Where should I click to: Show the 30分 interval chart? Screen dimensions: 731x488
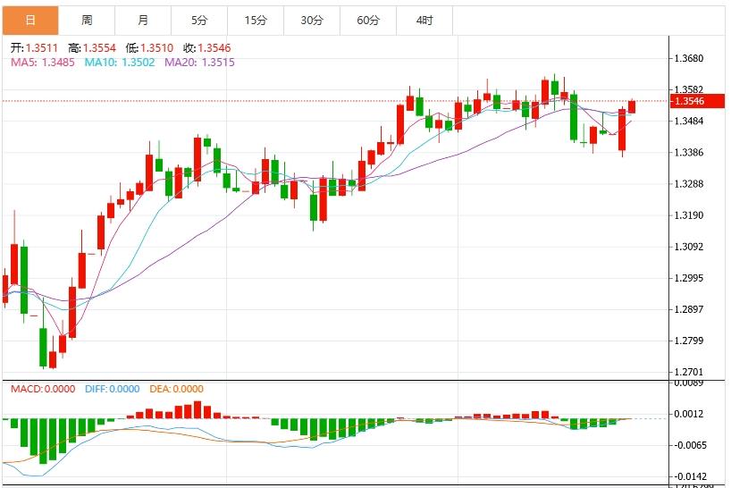[x=312, y=20]
